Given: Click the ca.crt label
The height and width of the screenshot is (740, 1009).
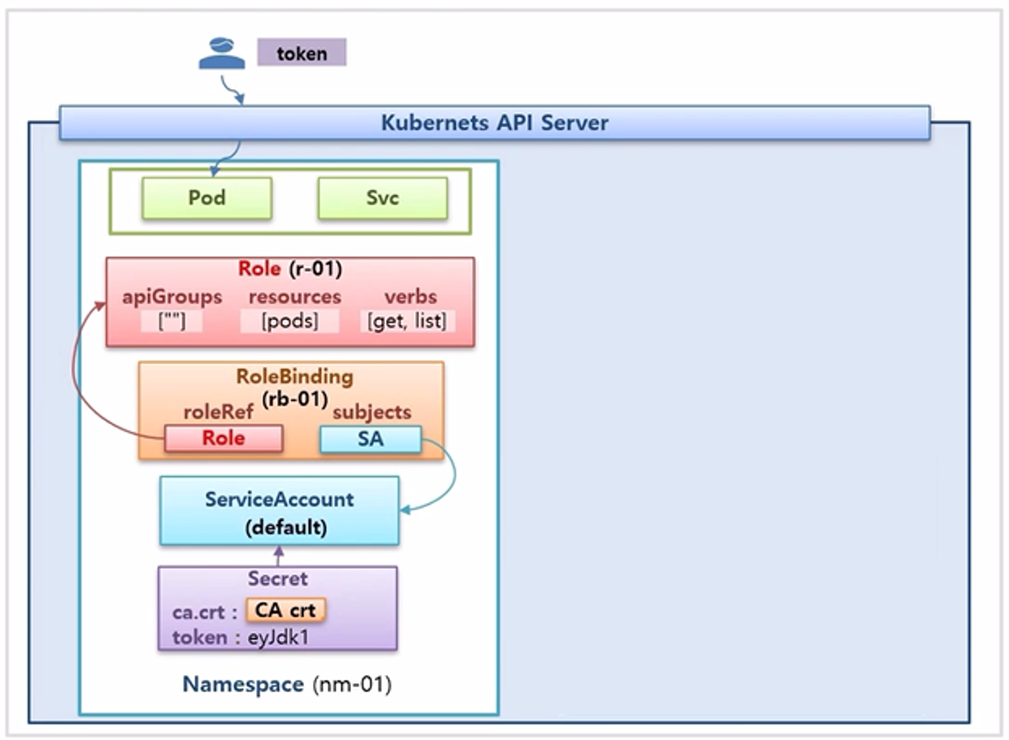Looking at the screenshot, I should click(204, 612).
